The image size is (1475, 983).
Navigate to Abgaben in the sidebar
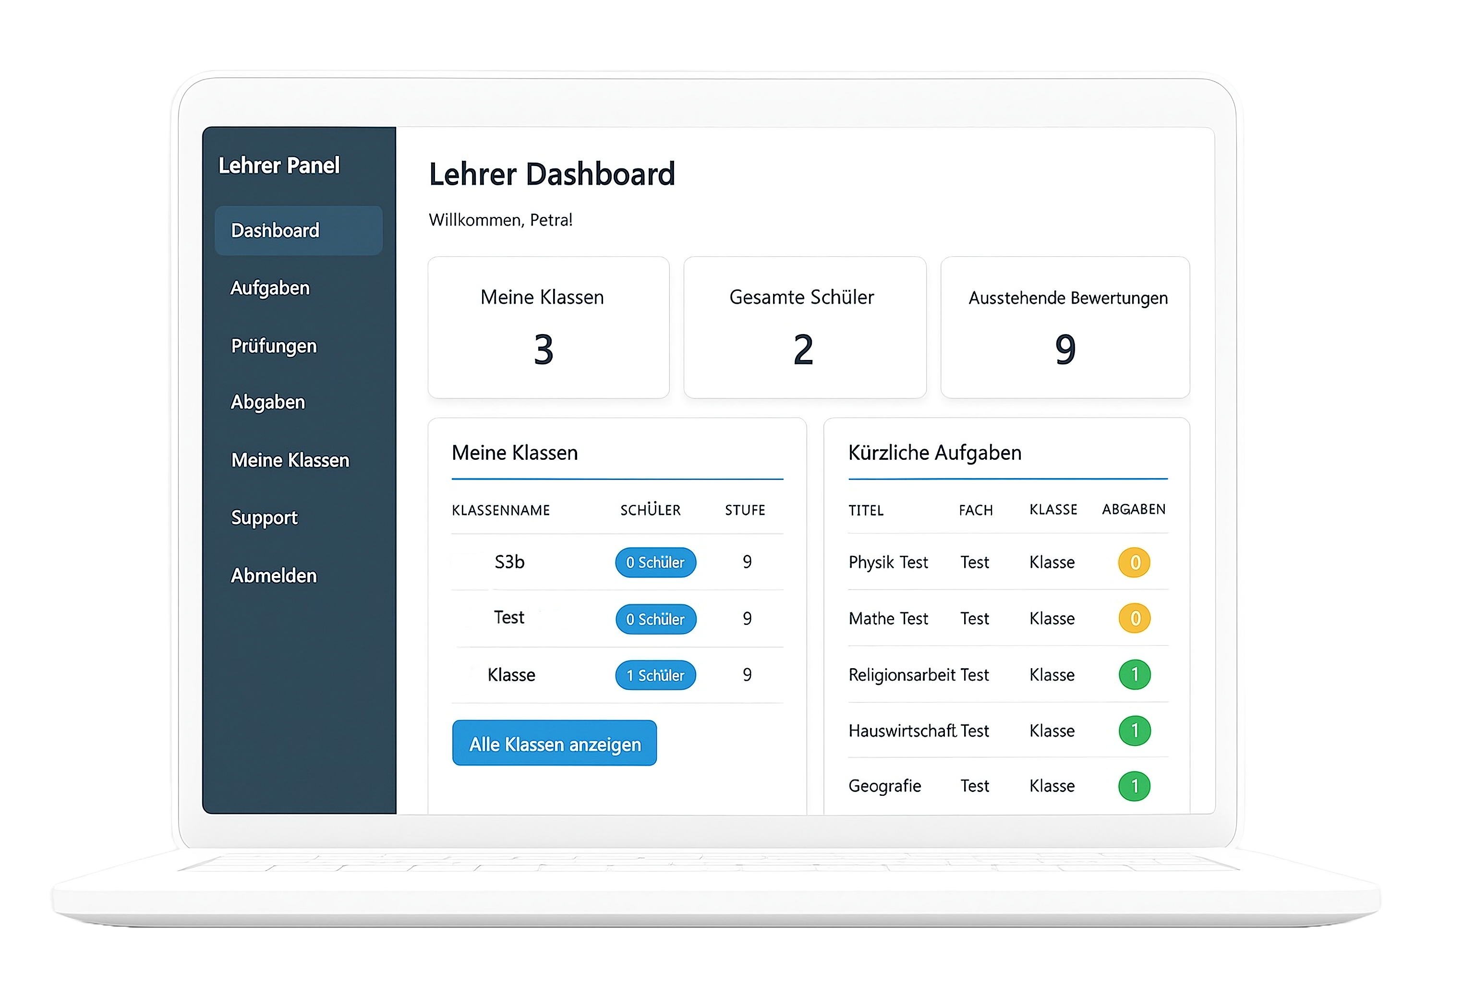pyautogui.click(x=268, y=402)
